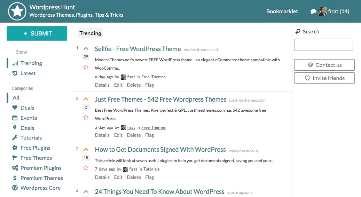Open Details for the Sellfie post
This screenshot has width=361, height=197.
tap(102, 85)
